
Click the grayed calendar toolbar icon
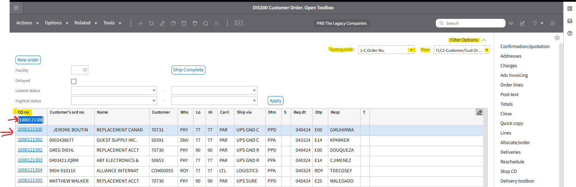click(x=217, y=23)
